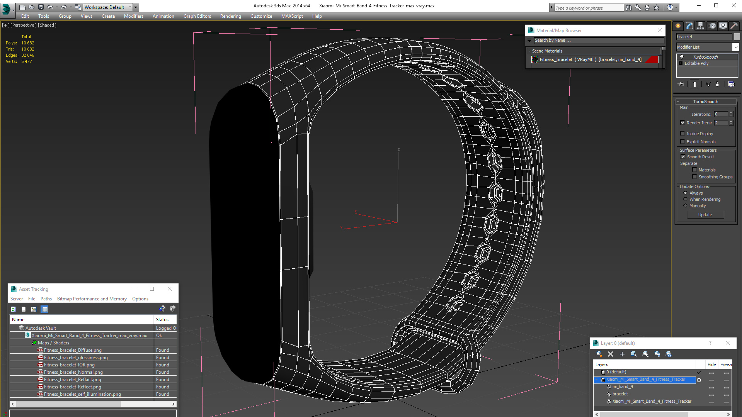Click the Status column header in Asset Tracking
The width and height of the screenshot is (742, 417).
pyautogui.click(x=165, y=320)
